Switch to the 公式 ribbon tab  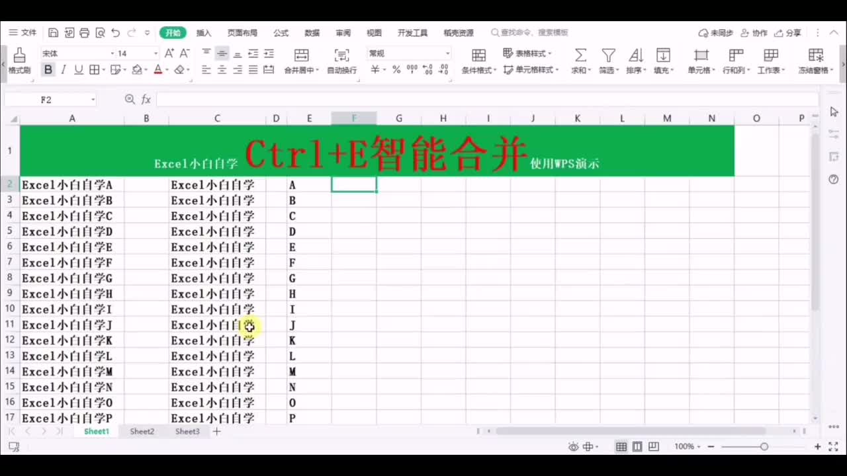pyautogui.click(x=280, y=32)
